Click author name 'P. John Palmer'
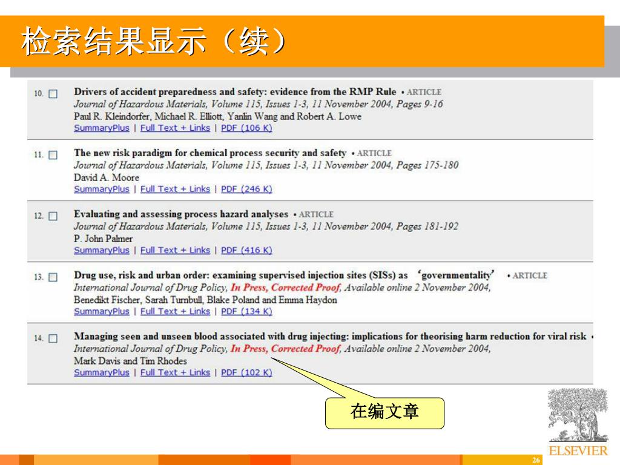620x465 pixels. coord(103,239)
